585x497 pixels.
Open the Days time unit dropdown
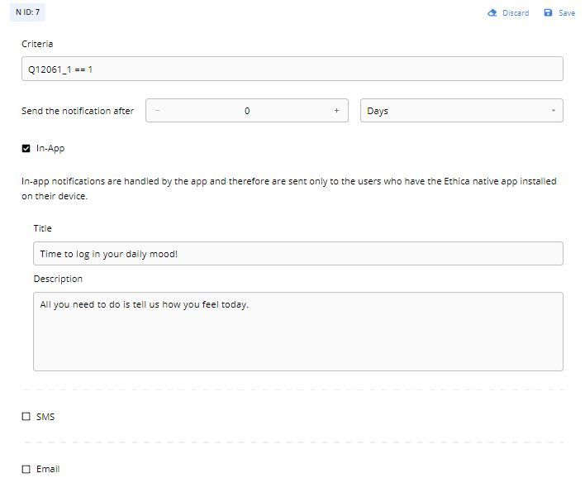(461, 111)
